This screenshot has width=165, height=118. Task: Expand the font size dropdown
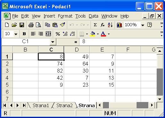pyautogui.click(x=16, y=34)
